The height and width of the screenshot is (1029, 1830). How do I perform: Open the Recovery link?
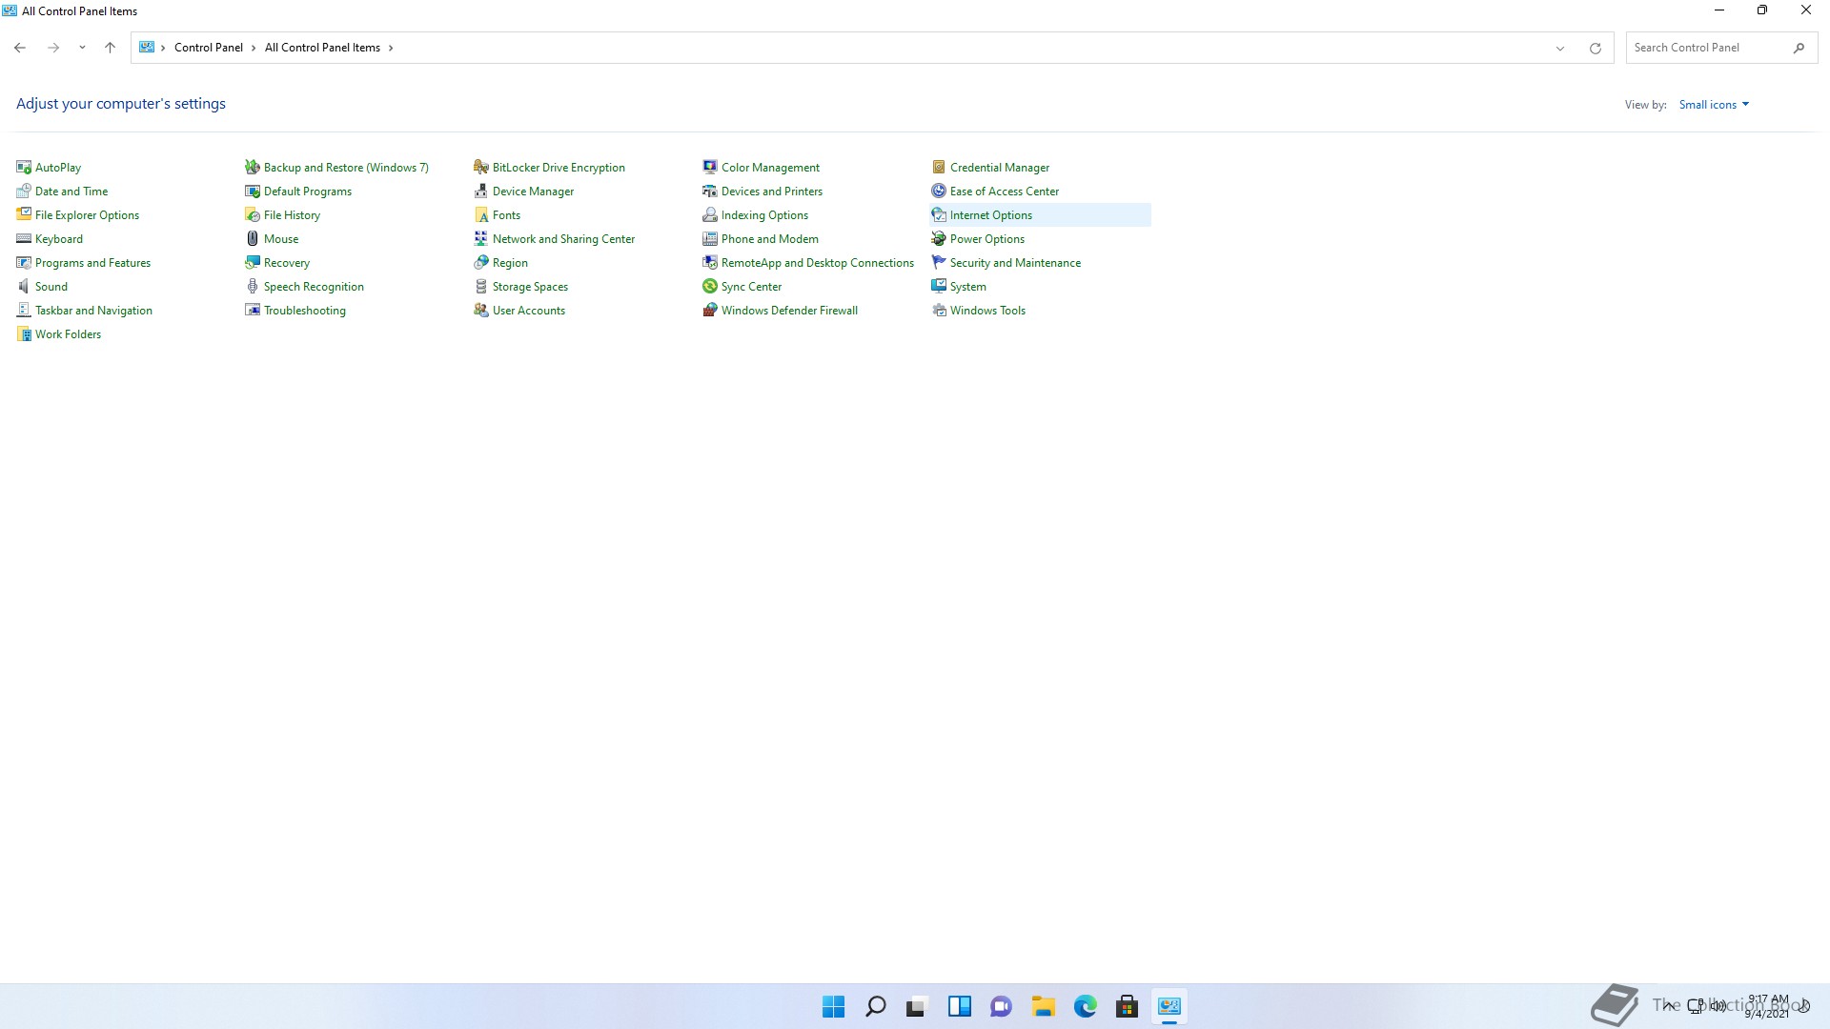click(287, 262)
